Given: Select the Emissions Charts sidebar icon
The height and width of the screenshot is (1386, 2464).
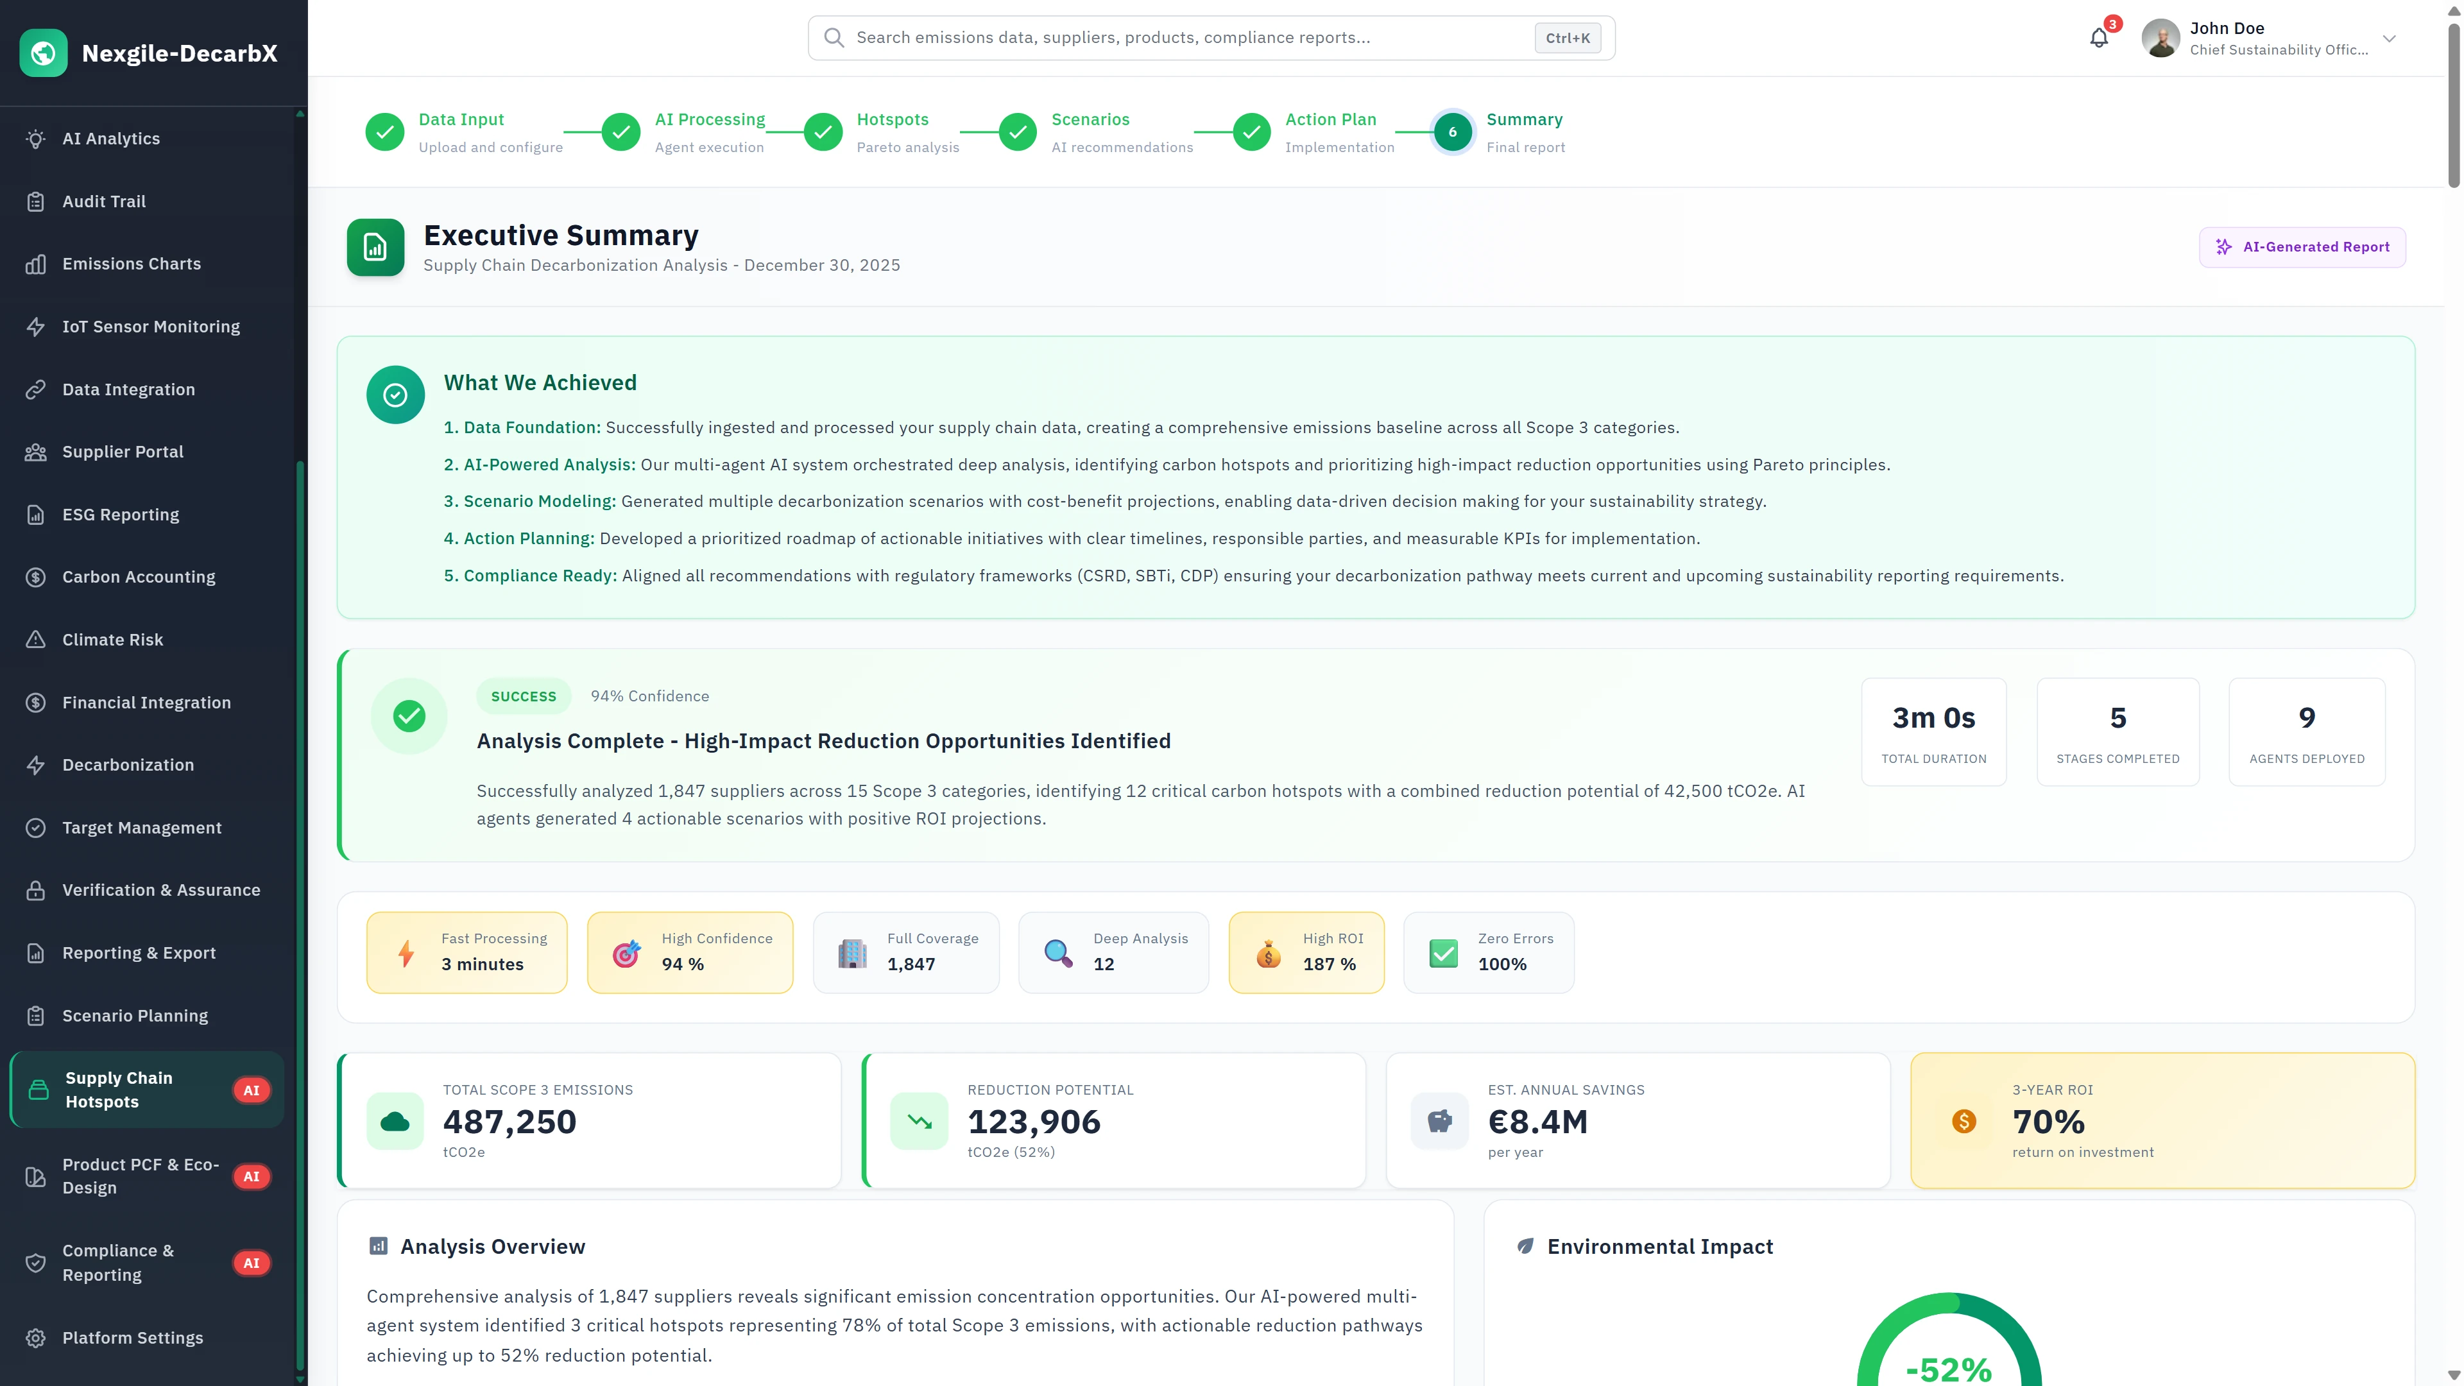Looking at the screenshot, I should 35,264.
